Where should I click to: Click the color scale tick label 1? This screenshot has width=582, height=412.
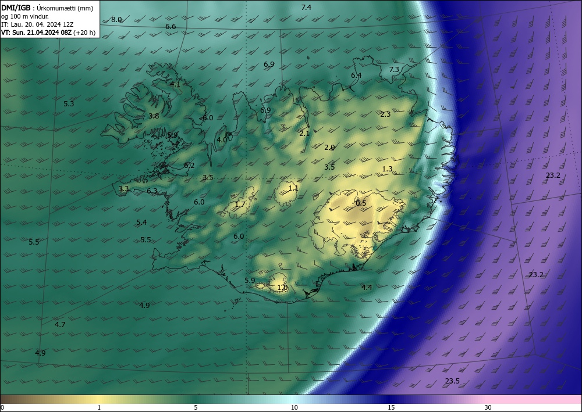click(x=99, y=408)
